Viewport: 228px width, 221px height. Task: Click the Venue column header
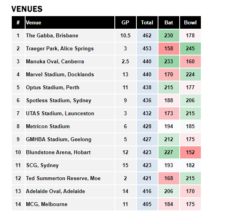coord(70,22)
